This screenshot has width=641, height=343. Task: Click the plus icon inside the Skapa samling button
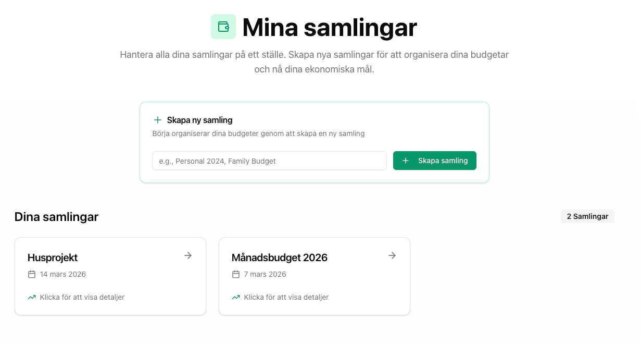click(x=406, y=161)
